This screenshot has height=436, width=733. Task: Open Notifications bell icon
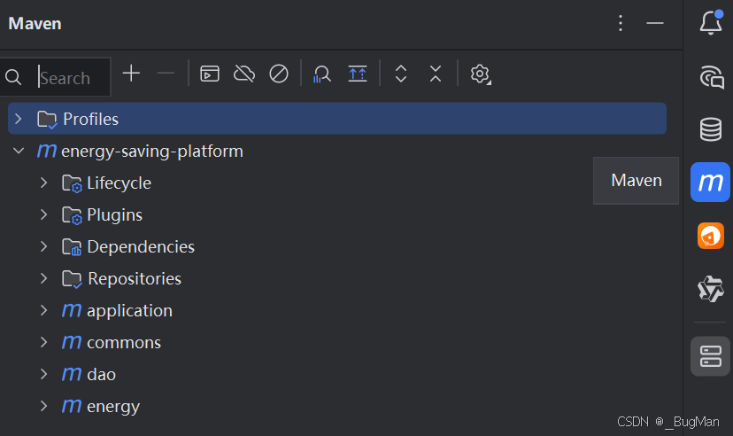pyautogui.click(x=711, y=22)
